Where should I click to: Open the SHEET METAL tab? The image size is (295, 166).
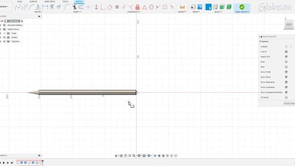(x=50, y=1)
